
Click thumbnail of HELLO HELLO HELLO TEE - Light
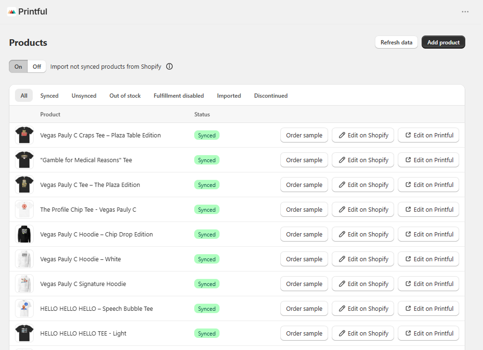24,333
